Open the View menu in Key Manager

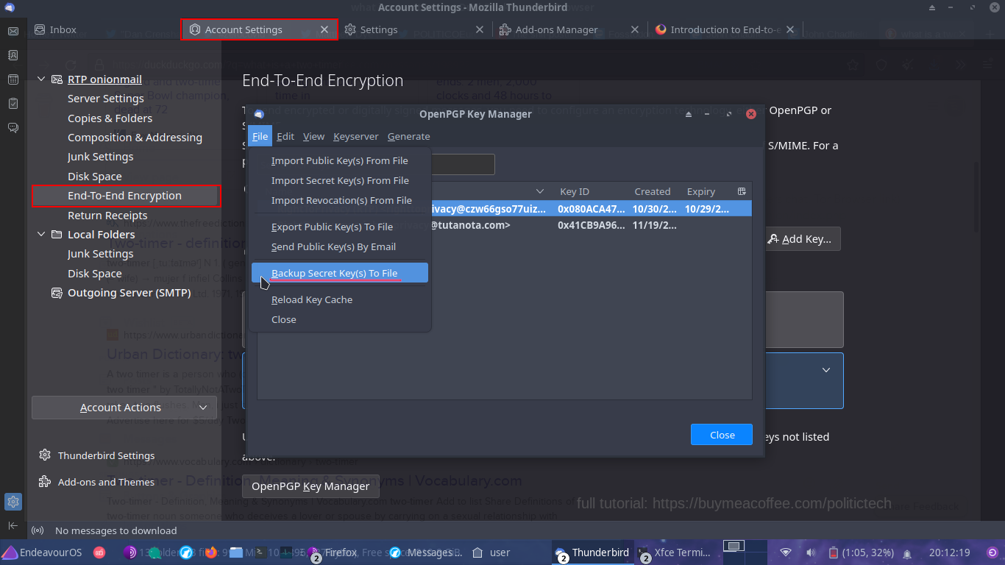[x=313, y=136]
